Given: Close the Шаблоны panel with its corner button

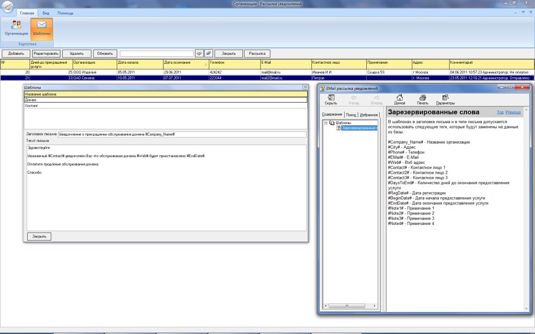Looking at the screenshot, I should (305, 87).
